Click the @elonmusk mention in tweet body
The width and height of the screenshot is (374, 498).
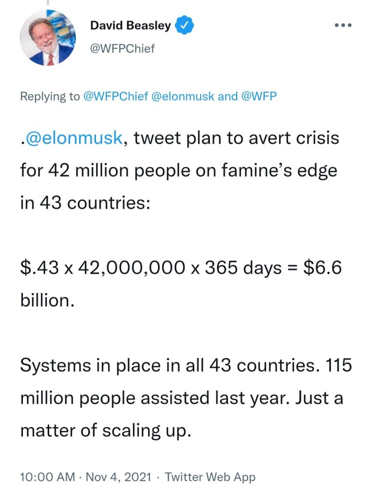73,139
